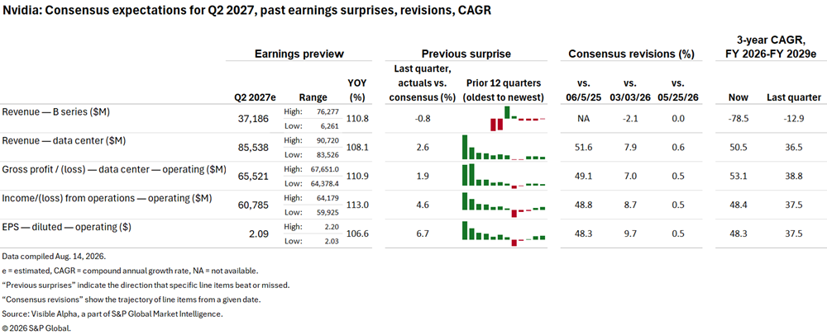Select the YOY value 108.1

pyautogui.click(x=358, y=148)
